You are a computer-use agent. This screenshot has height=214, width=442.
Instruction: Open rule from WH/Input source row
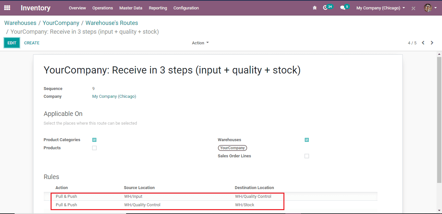[211, 197]
